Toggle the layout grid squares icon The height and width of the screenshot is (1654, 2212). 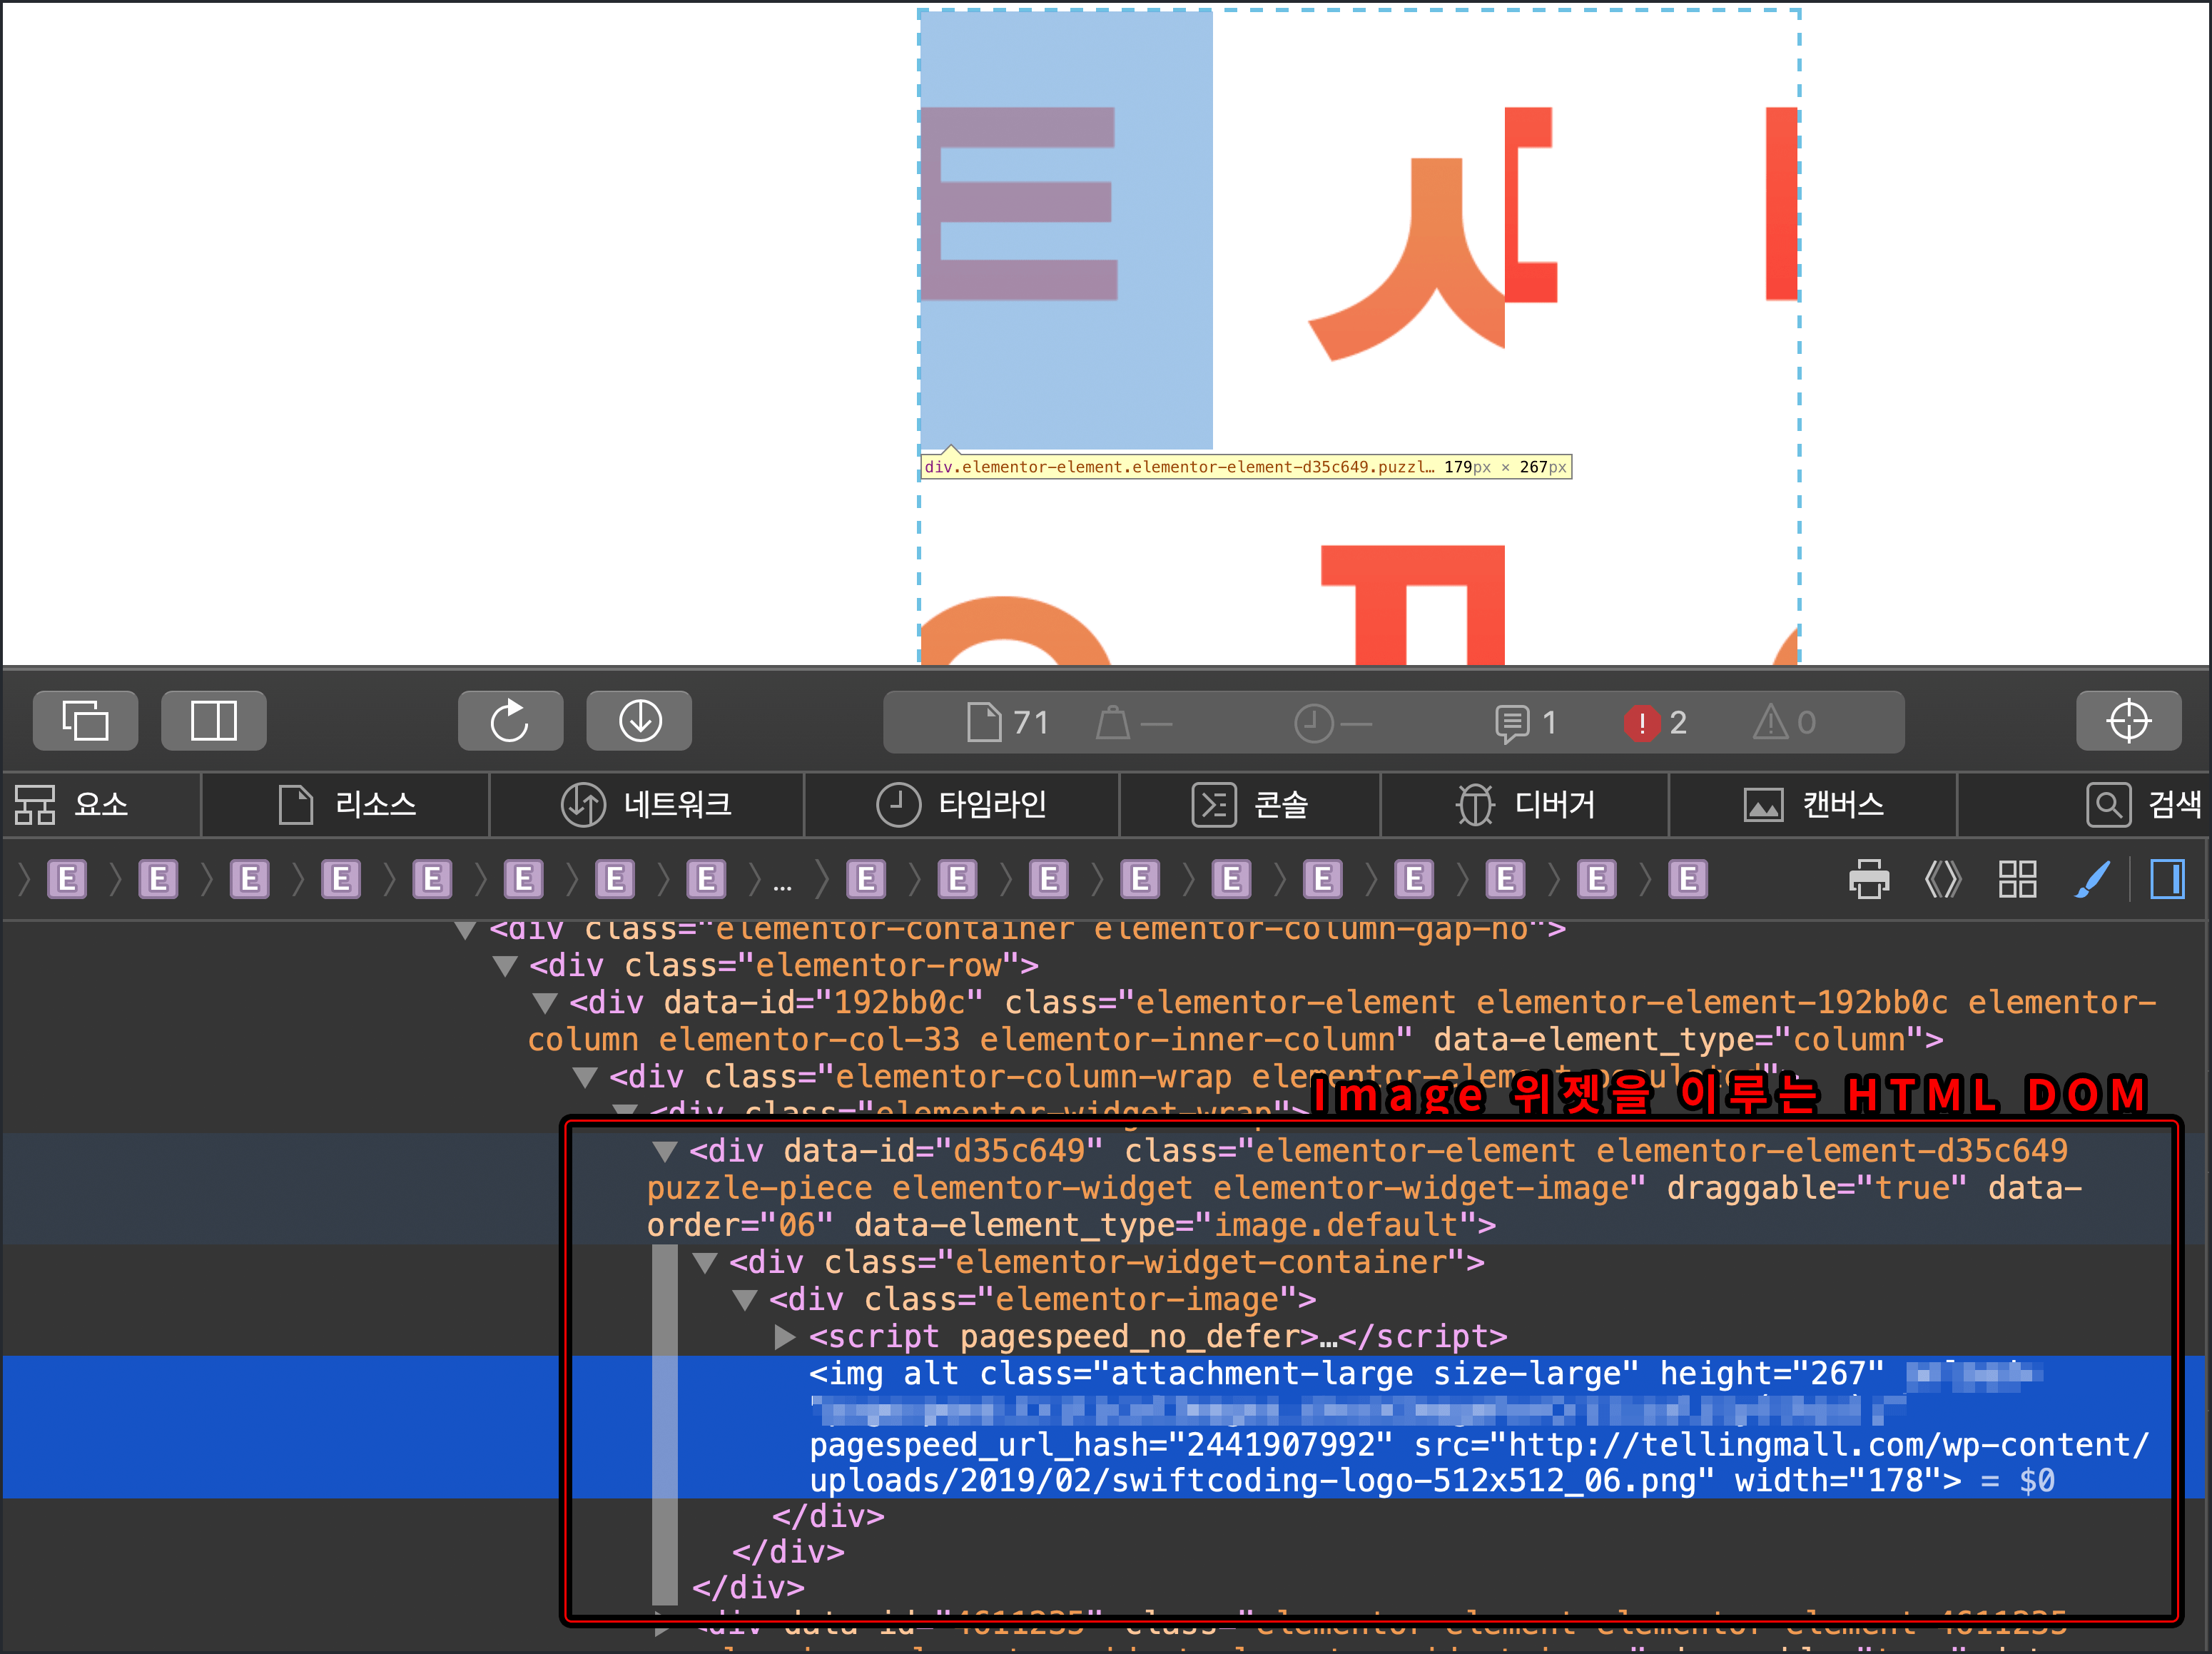click(2017, 880)
